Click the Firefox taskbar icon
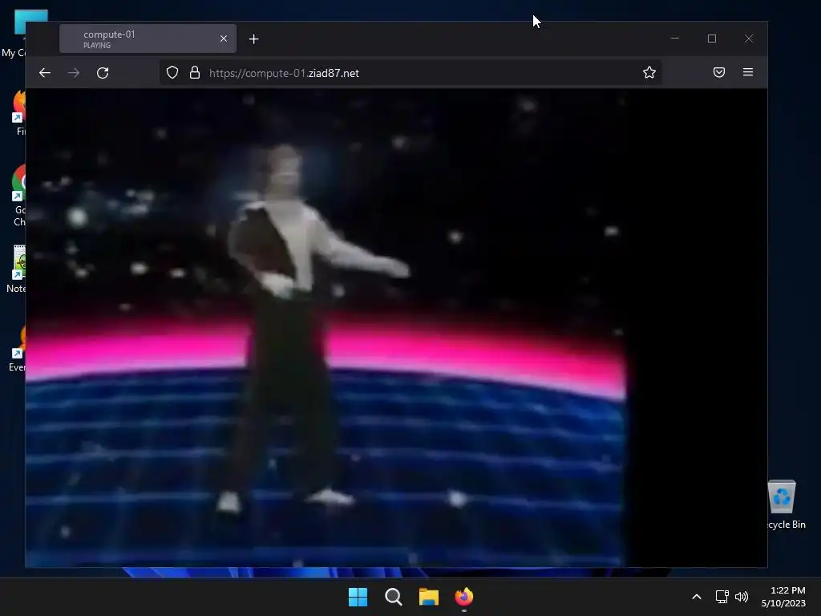Screen dimensions: 821x616 click(x=464, y=597)
